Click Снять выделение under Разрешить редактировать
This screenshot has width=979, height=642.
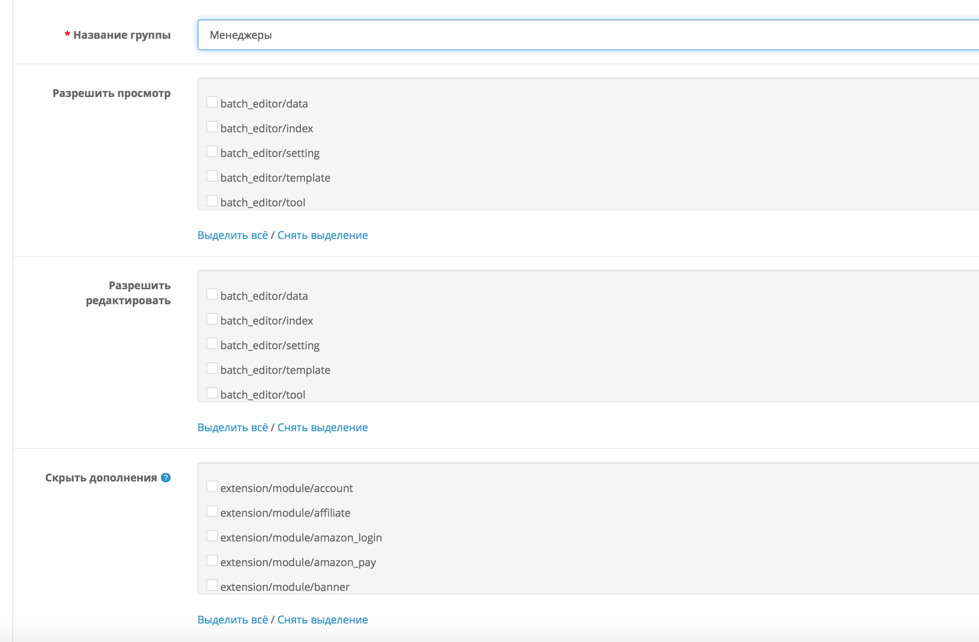[x=322, y=428]
